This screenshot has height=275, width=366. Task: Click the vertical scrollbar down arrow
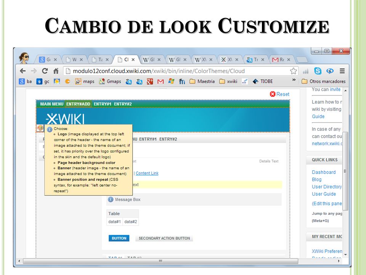point(345,255)
